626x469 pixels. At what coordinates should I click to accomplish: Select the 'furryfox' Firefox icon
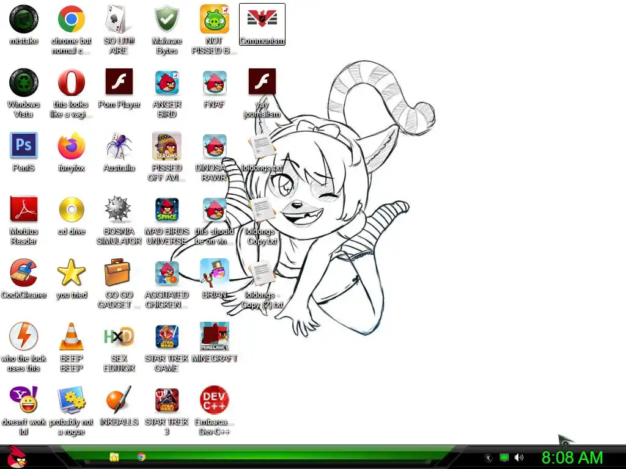point(71,146)
